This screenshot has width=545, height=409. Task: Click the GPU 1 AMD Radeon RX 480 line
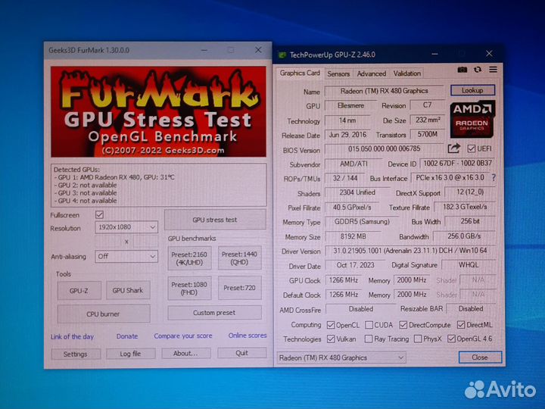(x=115, y=177)
